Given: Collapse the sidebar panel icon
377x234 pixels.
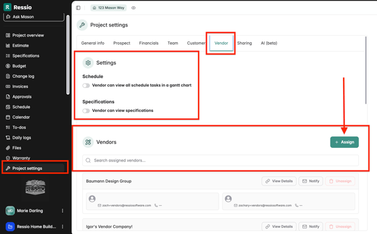Looking at the screenshot, I should tap(78, 8).
